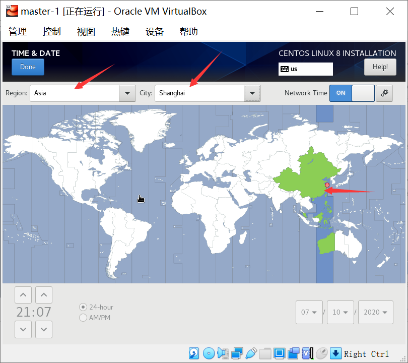The width and height of the screenshot is (408, 363).
Task: Click the 21:07 time display
Action: (x=34, y=312)
